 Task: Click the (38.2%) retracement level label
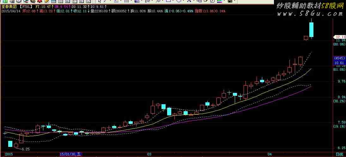[339, 101]
